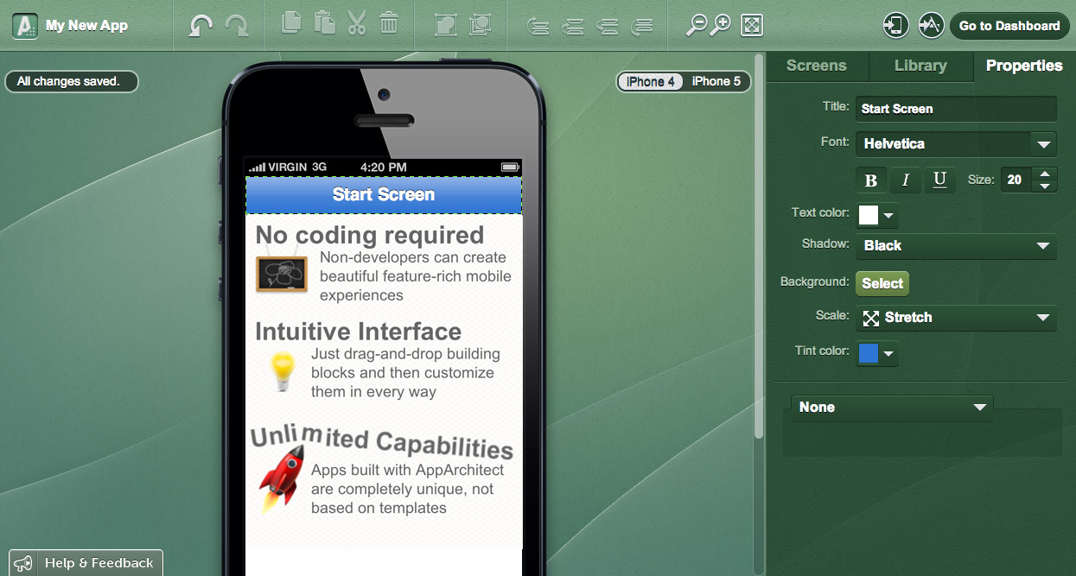The width and height of the screenshot is (1076, 576).
Task: Group the selected elements
Action: tap(446, 25)
